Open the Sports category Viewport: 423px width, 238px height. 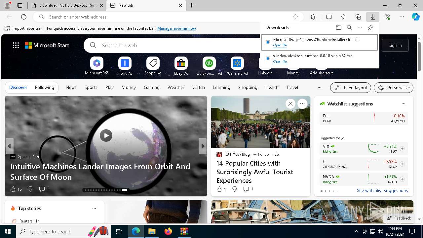(x=91, y=87)
